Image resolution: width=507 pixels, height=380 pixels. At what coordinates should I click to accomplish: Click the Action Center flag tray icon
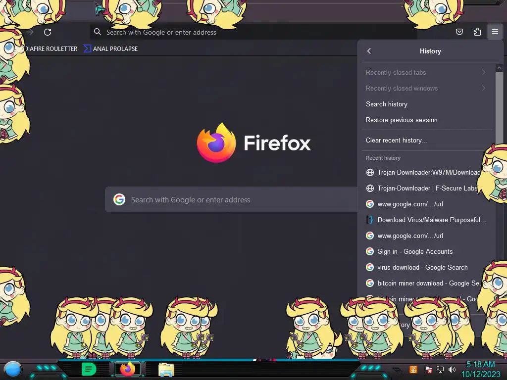pos(428,369)
